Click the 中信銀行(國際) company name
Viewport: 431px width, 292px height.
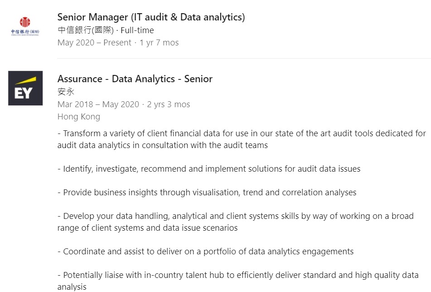[86, 30]
